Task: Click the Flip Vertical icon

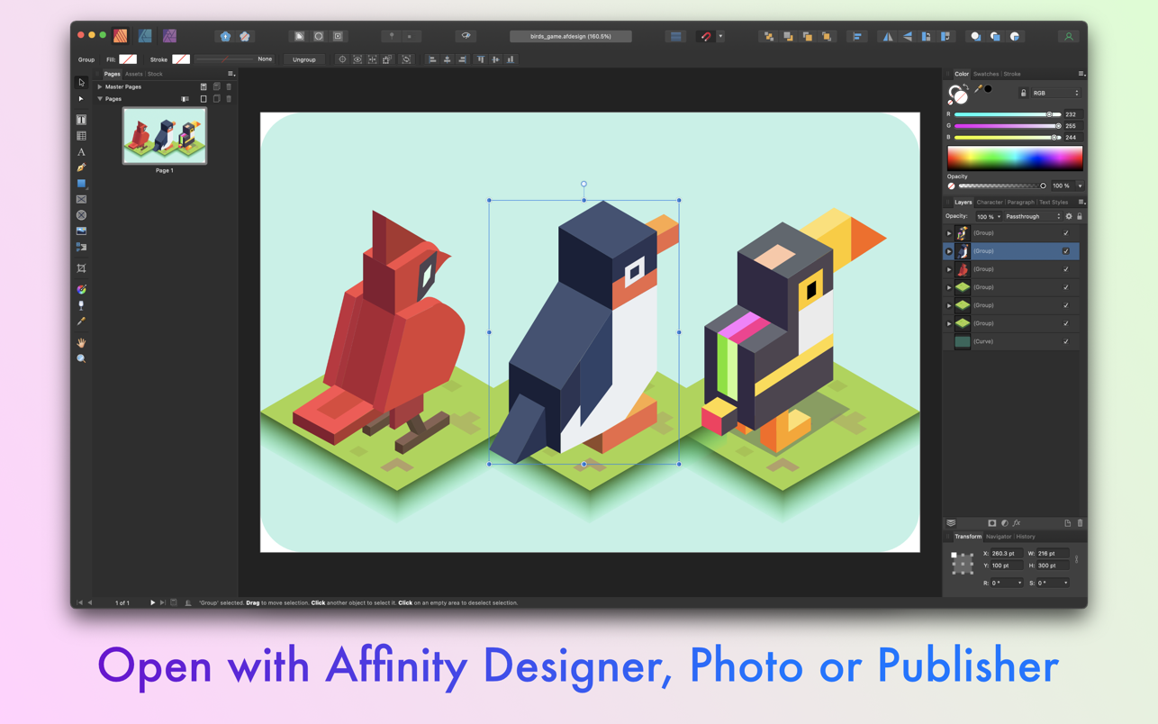Action: (907, 37)
